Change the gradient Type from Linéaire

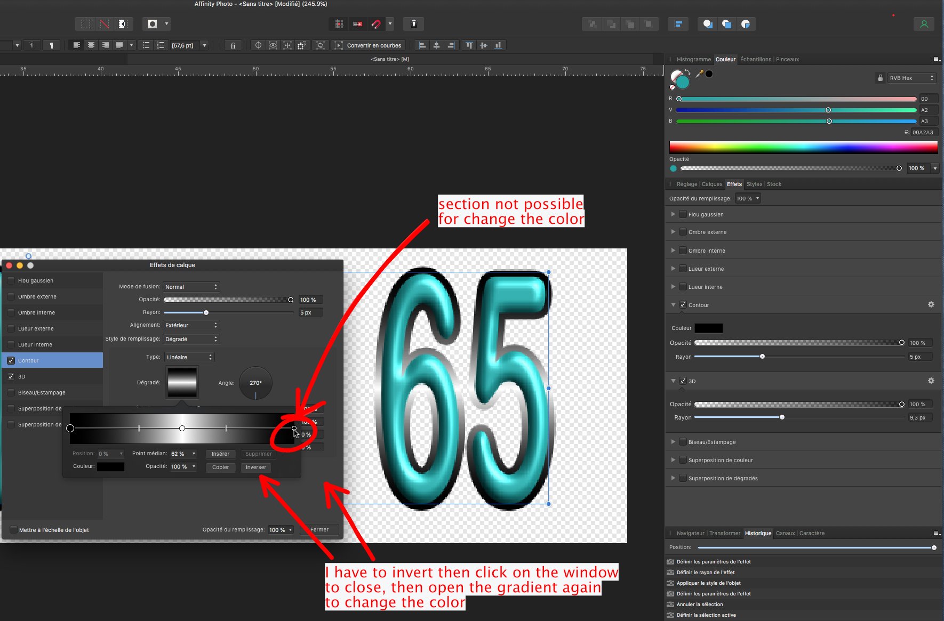click(189, 357)
